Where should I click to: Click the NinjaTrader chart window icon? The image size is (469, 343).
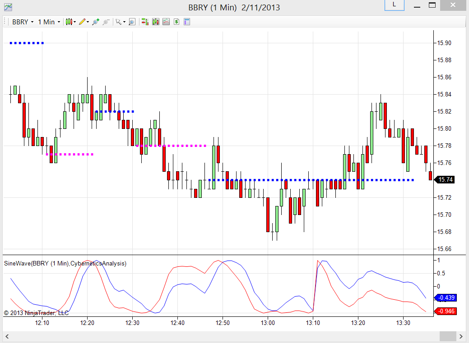(x=8, y=7)
